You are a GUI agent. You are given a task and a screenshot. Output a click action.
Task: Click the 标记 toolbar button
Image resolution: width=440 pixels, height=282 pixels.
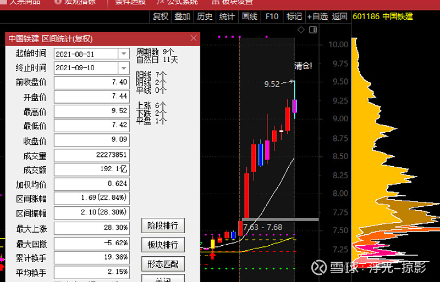point(294,16)
